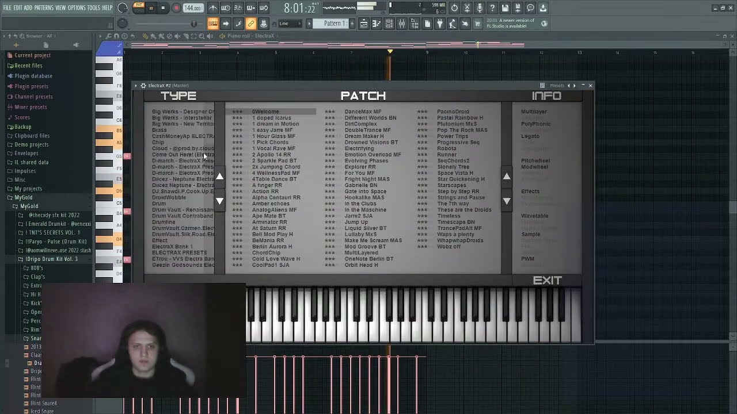Click the 144.000 tempo field
737x414 pixels.
point(193,8)
